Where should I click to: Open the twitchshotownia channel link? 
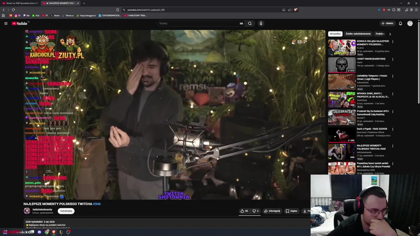point(42,209)
